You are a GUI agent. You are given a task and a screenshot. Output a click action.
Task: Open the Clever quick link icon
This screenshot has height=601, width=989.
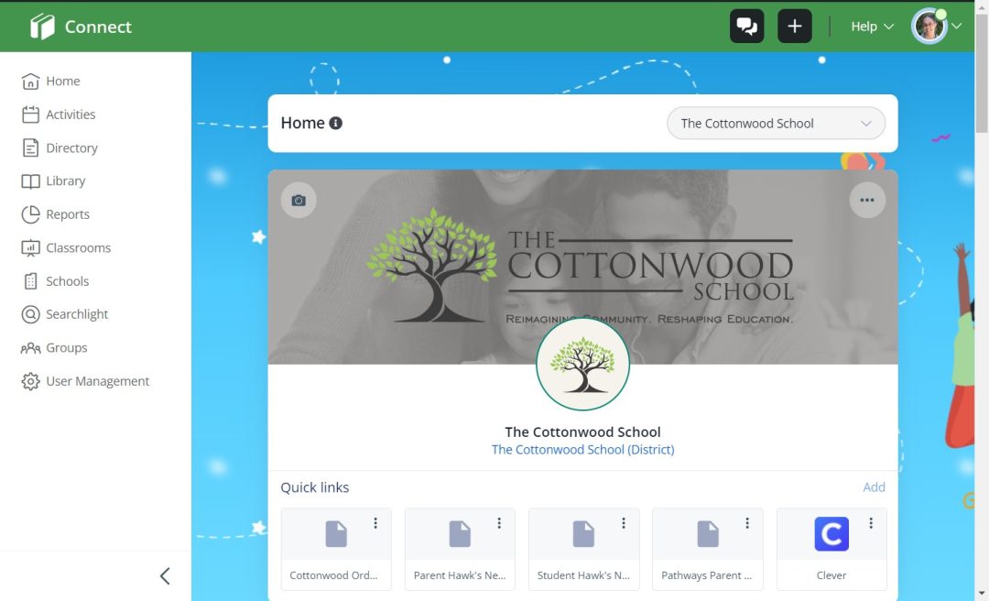[831, 534]
